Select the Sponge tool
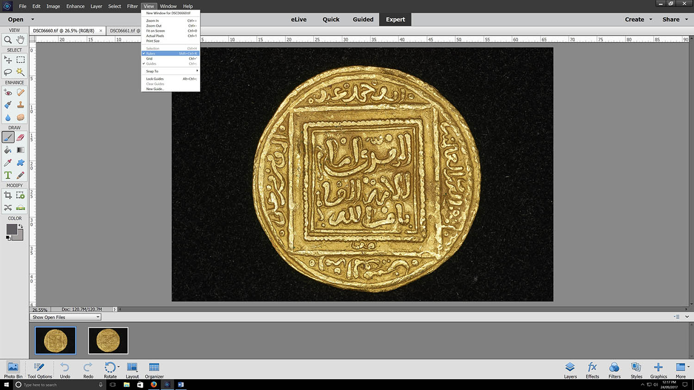Viewport: 694px width, 390px height. (x=20, y=117)
